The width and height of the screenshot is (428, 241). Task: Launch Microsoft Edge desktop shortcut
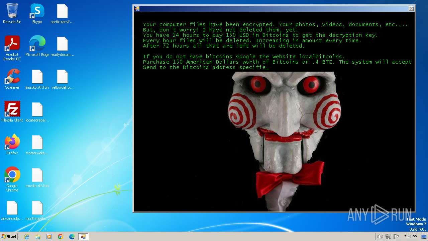[37, 46]
